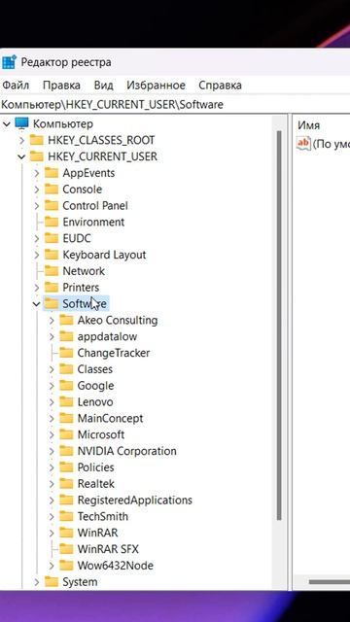Viewport: 350px width, 622px height.
Task: Select the TechSmith key
Action: [x=103, y=516]
